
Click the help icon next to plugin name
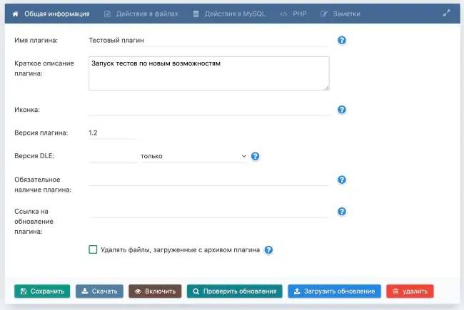tap(341, 41)
